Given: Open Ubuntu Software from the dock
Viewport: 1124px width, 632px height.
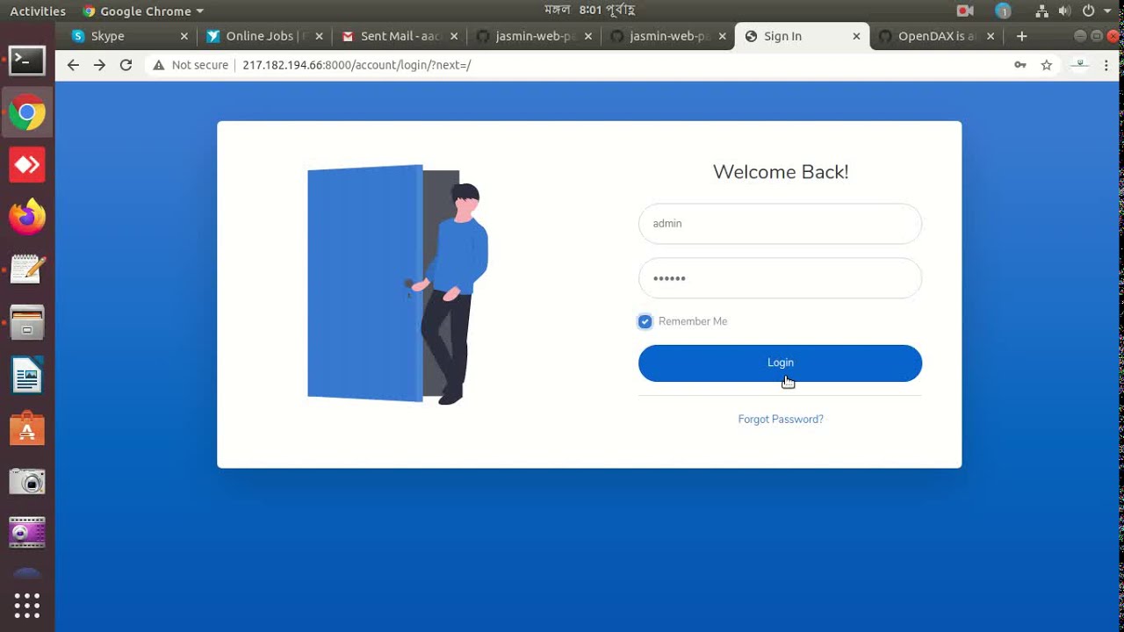Looking at the screenshot, I should tap(27, 428).
